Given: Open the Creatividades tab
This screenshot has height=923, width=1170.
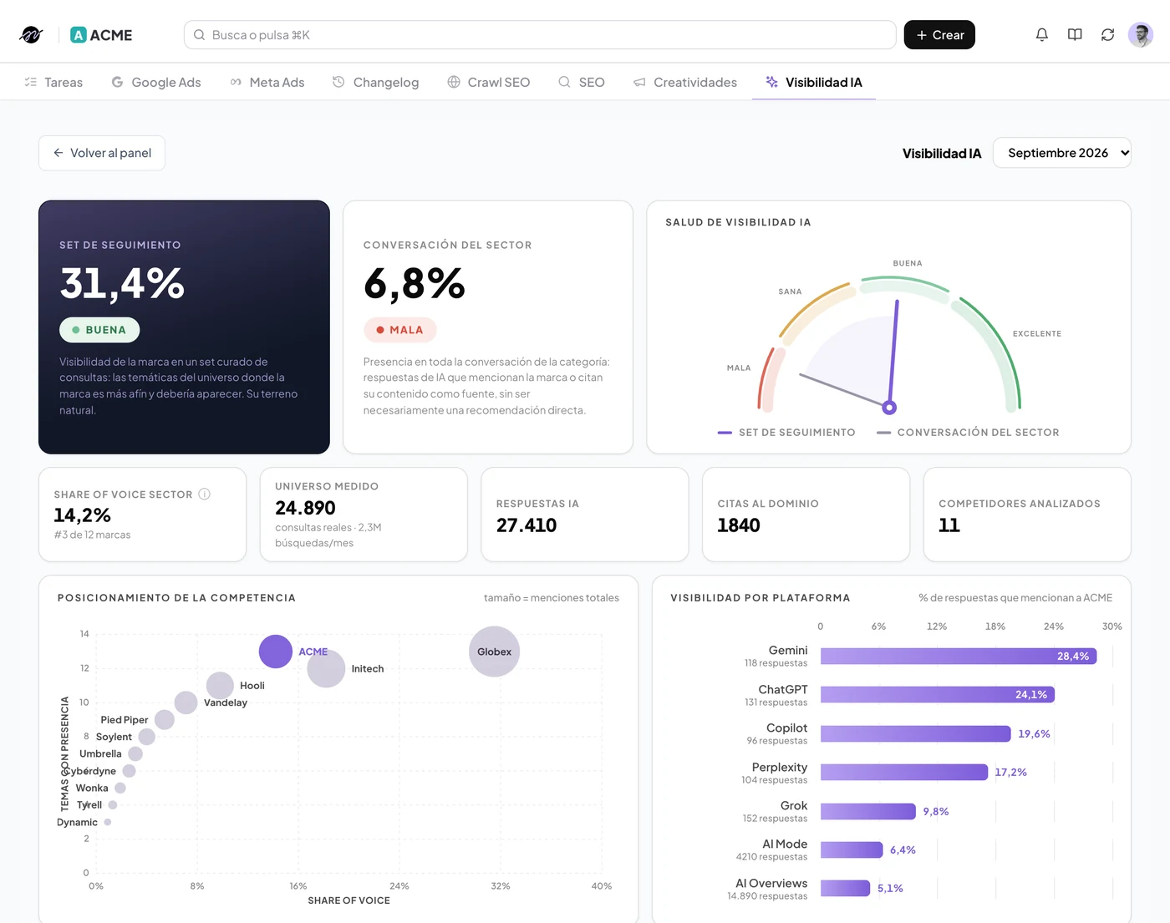Looking at the screenshot, I should click(x=684, y=82).
